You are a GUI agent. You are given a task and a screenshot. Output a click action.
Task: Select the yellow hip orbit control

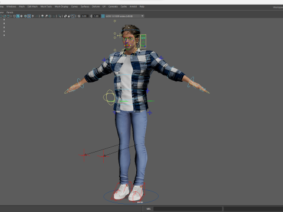pos(109,97)
